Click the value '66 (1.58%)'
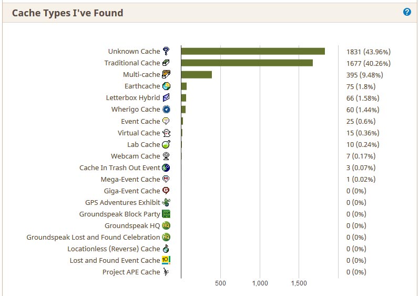Image resolution: width=419 pixels, height=296 pixels. (x=363, y=98)
